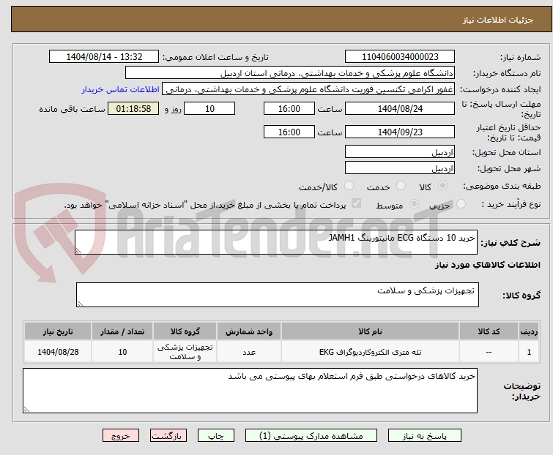553x455 pixels.
Task: Toggle the treasury bonds payment checkbox
Action: (x=357, y=203)
